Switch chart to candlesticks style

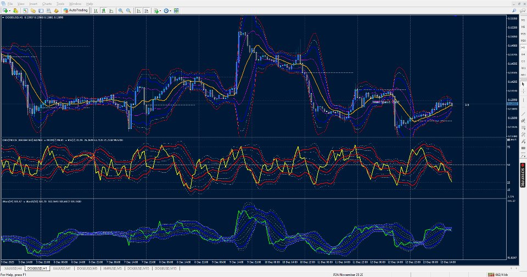(x=104, y=11)
